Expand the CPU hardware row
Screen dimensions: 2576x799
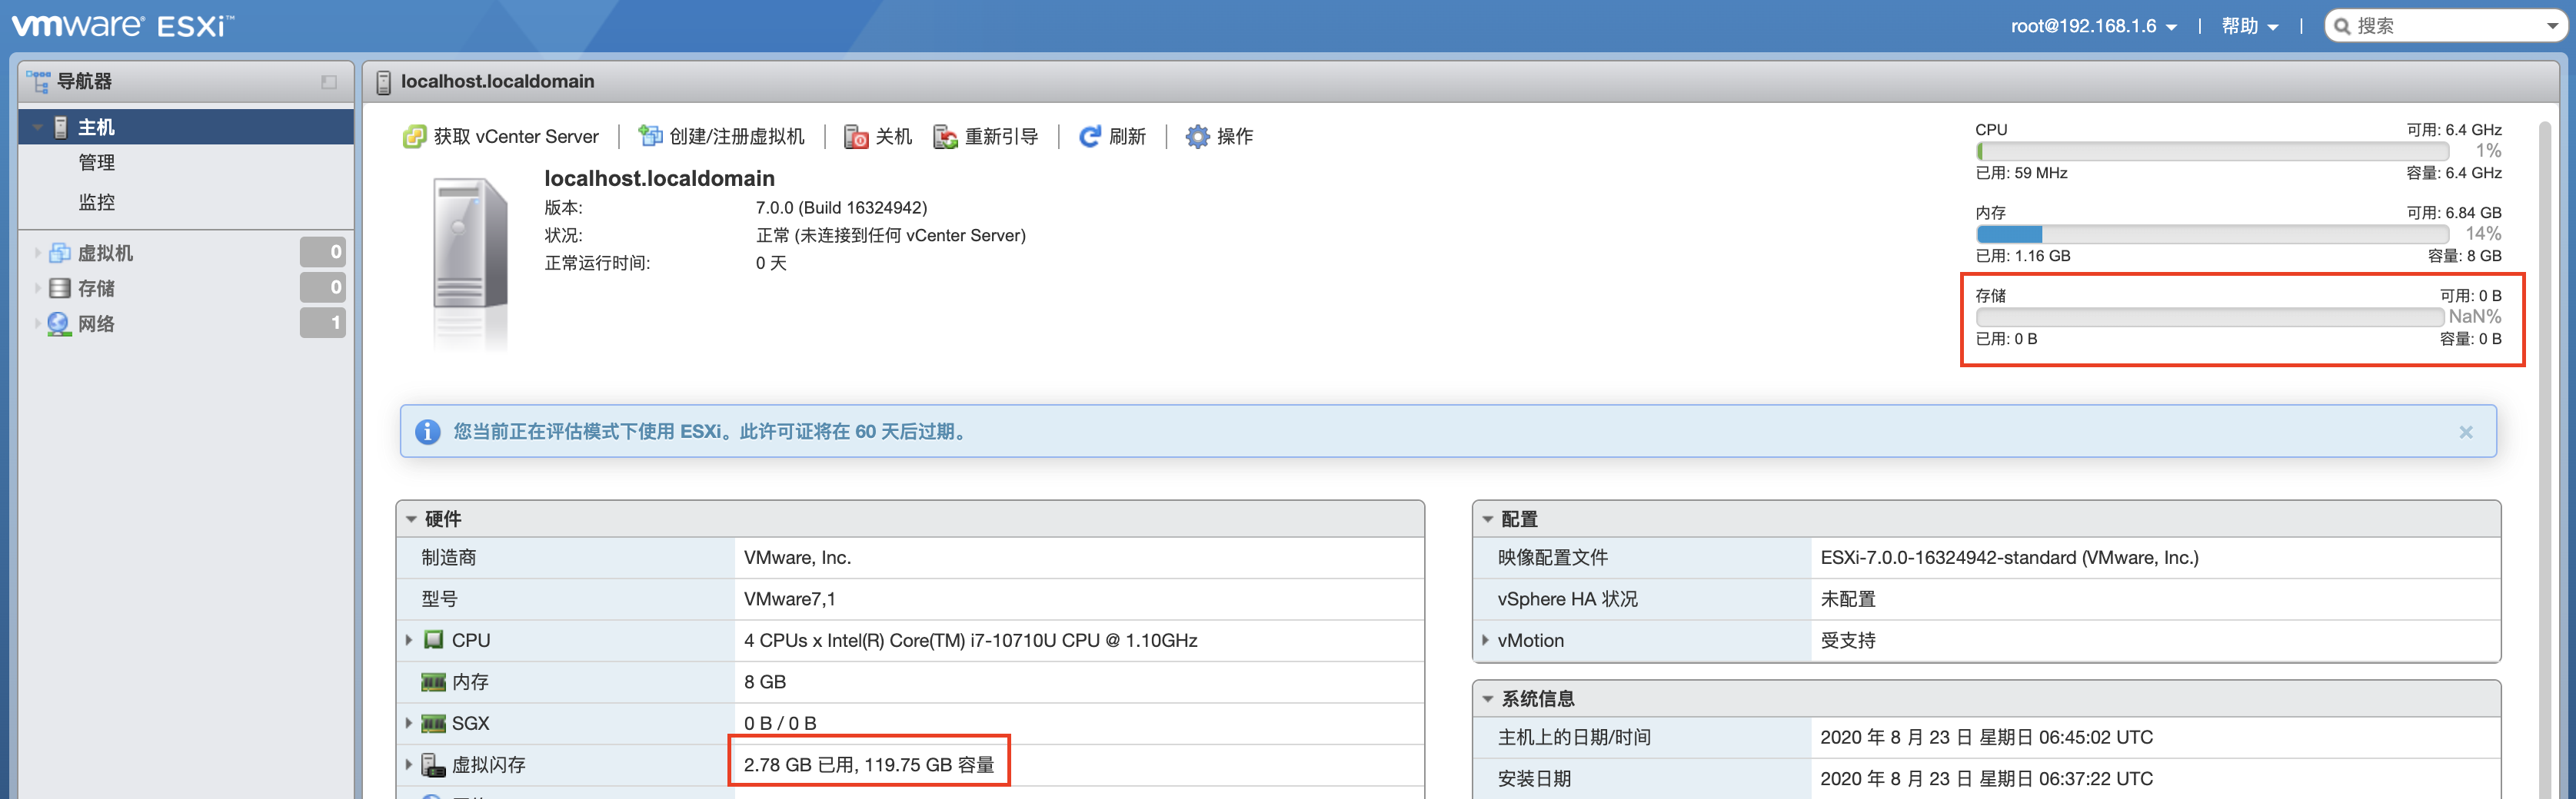409,640
